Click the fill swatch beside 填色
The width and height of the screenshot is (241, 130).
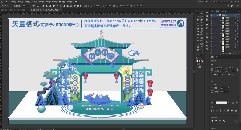click(x=212, y=84)
